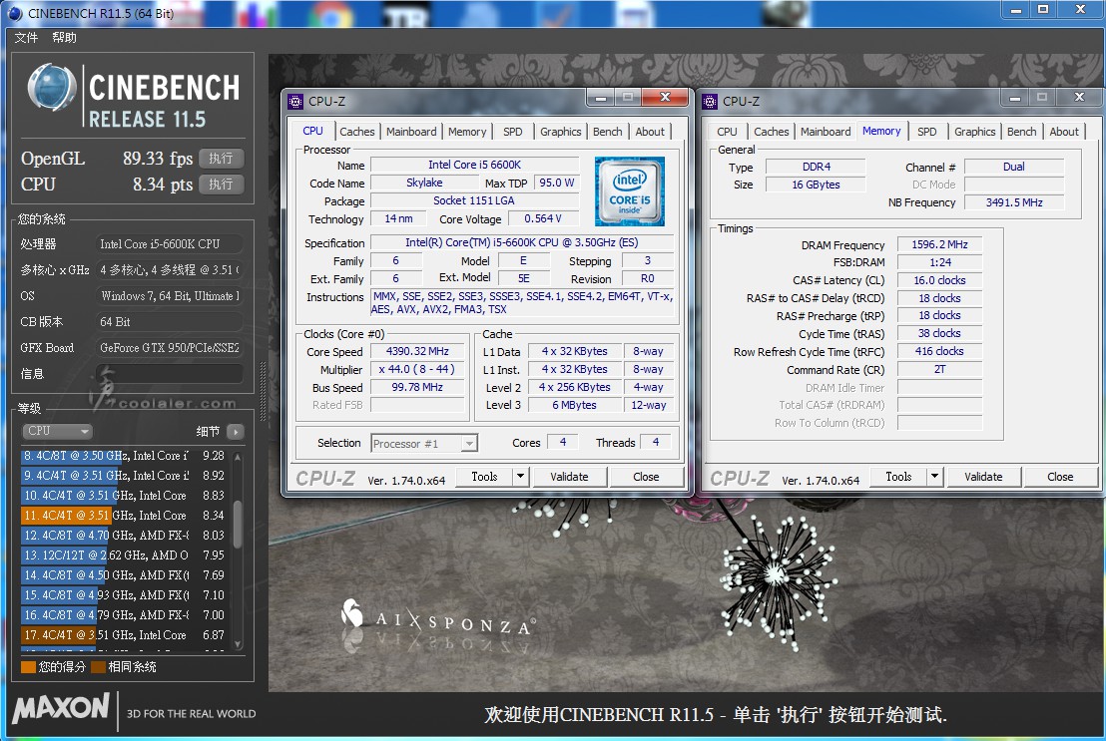Screen dimensions: 1106x741
Task: Minimize the right CPU-Z window
Action: click(1015, 98)
